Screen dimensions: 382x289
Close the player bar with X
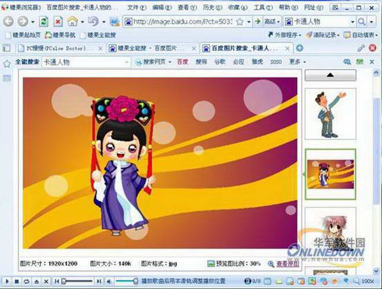(x=46, y=281)
